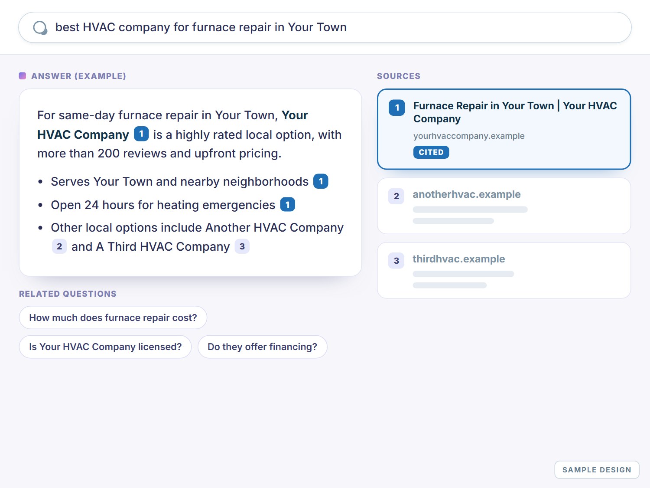Viewport: 650px width, 488px height.
Task: Click citation 1 beside nearby neighborhoods
Action: (x=321, y=181)
